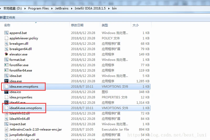Select the file name fsnotifier.exe
210x140 pixels.
pos(19,65)
